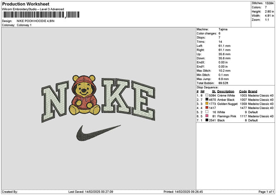Click the Flamingo Pink color swatch
Screen dimensions: 276x195
click(207, 116)
